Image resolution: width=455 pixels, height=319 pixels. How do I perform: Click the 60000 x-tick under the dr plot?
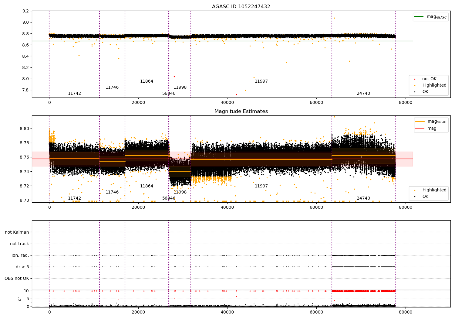click(x=316, y=312)
